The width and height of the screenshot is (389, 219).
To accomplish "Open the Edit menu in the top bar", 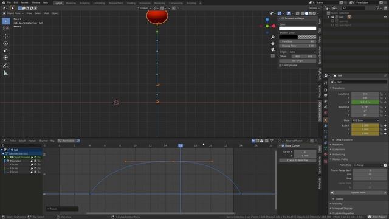I will click(16, 2).
